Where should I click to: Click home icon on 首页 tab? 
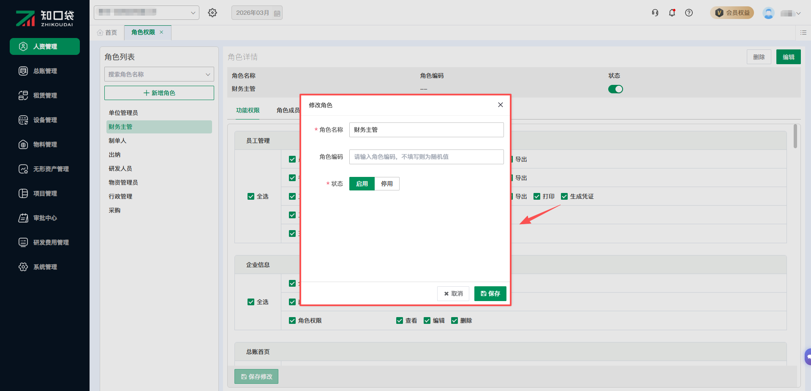click(x=100, y=33)
